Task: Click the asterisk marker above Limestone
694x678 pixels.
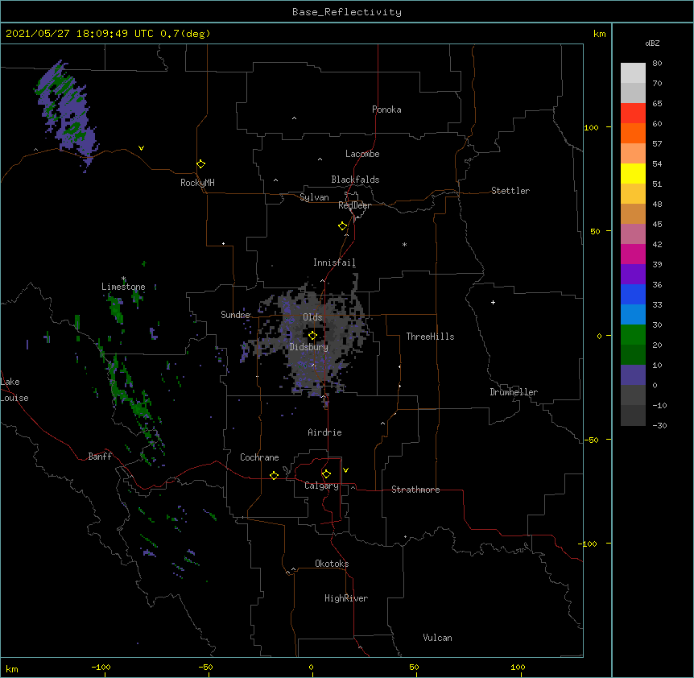Action: tap(124, 279)
